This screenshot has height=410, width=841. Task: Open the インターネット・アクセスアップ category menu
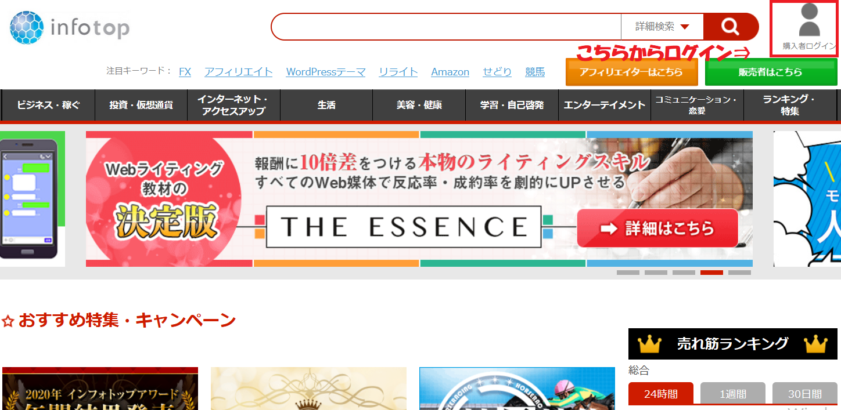[233, 105]
